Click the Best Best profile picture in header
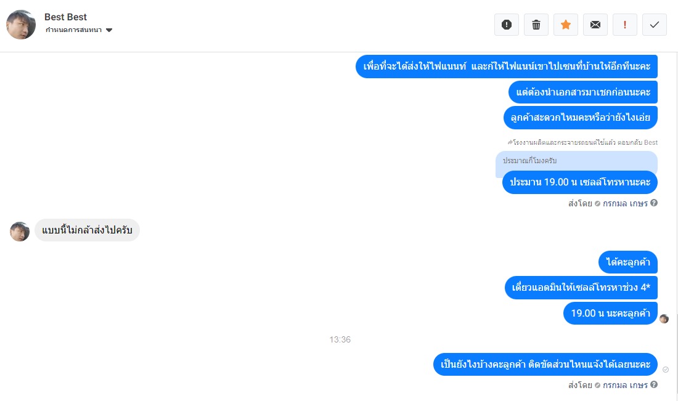 [x=21, y=25]
